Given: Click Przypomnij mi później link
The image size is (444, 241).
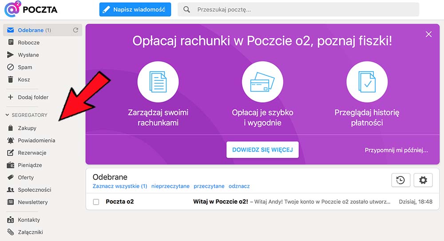Looking at the screenshot, I should pos(396,150).
